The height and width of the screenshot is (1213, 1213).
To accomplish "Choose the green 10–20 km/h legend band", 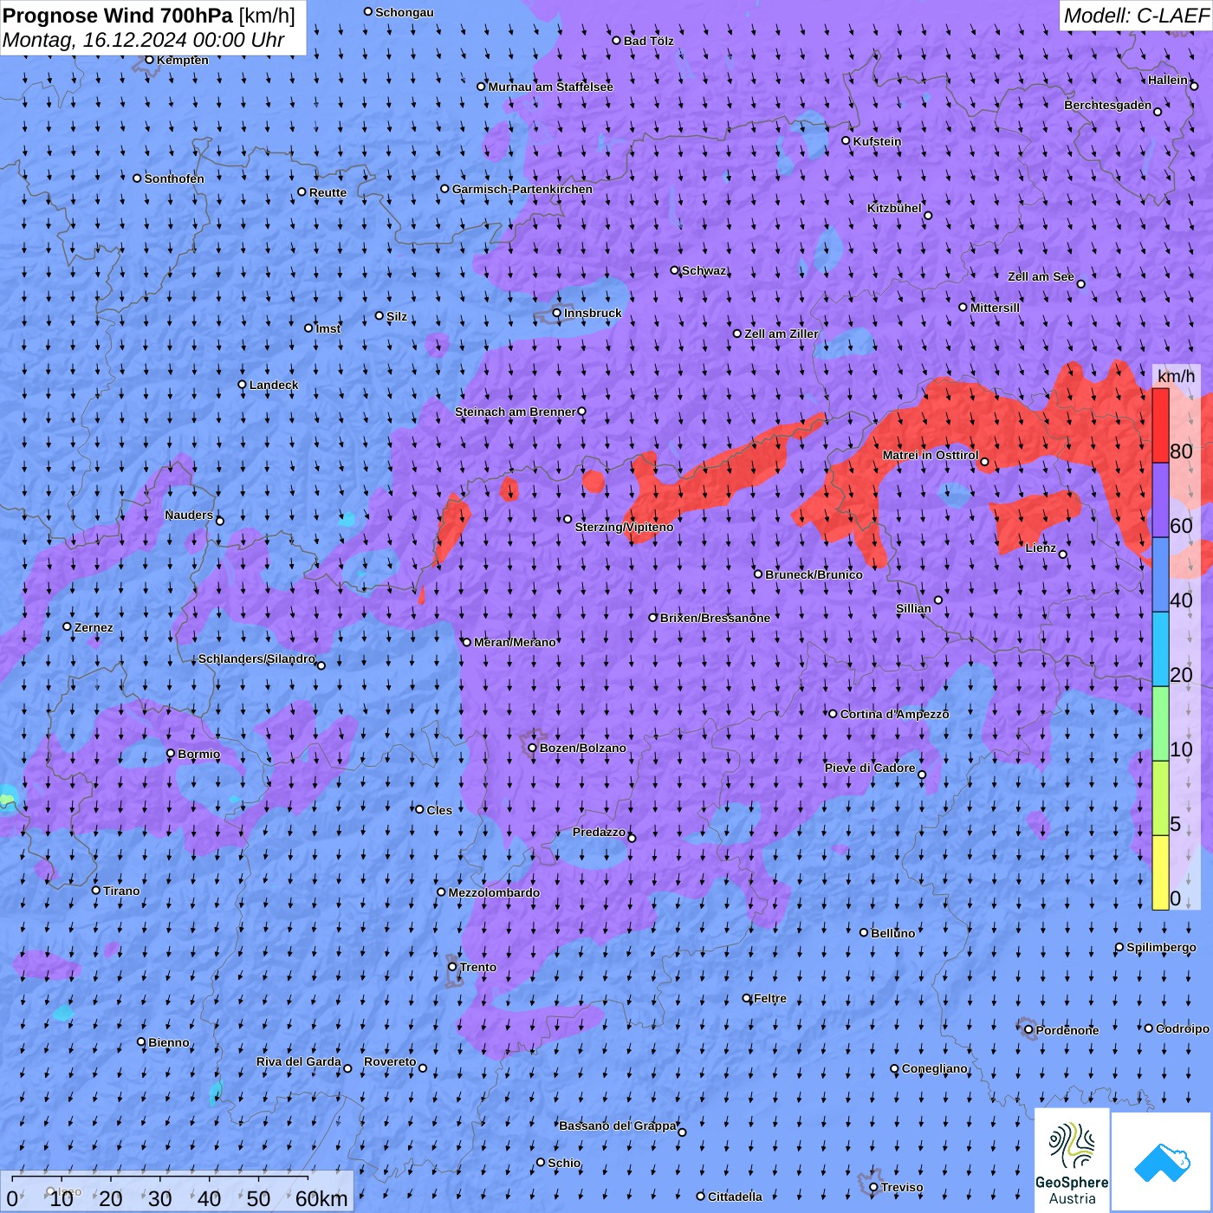I will point(1160,724).
